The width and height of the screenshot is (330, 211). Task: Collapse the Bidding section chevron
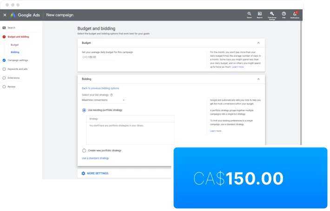coord(258,79)
